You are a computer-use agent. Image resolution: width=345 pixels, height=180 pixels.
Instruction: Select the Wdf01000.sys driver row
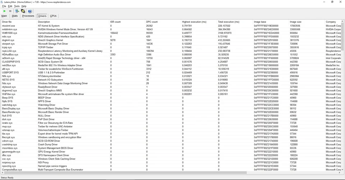pos(171,33)
